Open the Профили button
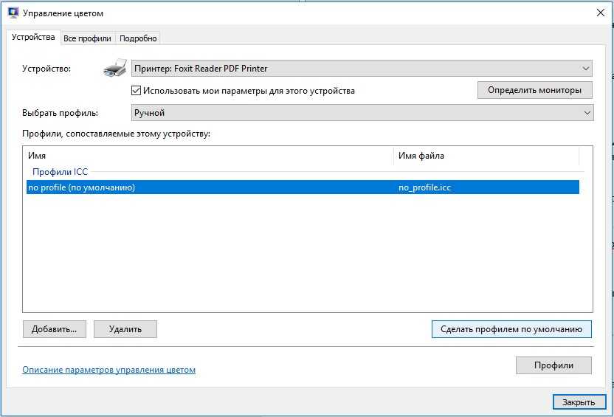 tap(553, 365)
